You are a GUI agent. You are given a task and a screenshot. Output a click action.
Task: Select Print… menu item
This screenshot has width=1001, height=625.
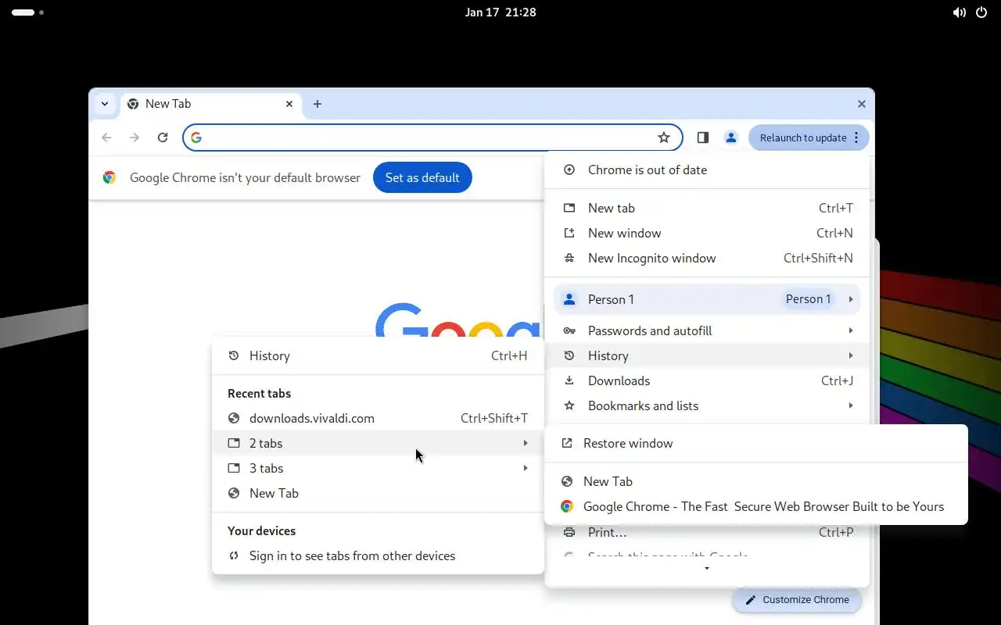(x=707, y=532)
